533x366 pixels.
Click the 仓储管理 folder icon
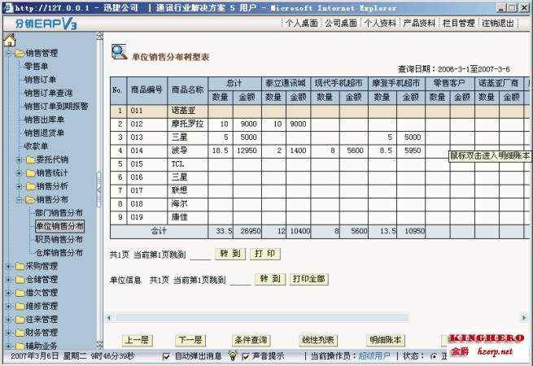(x=20, y=279)
